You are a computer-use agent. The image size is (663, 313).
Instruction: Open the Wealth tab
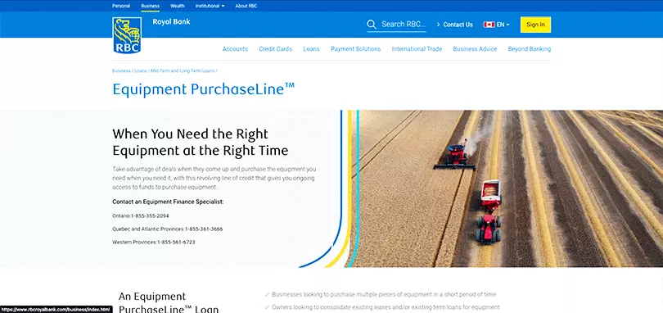[177, 6]
